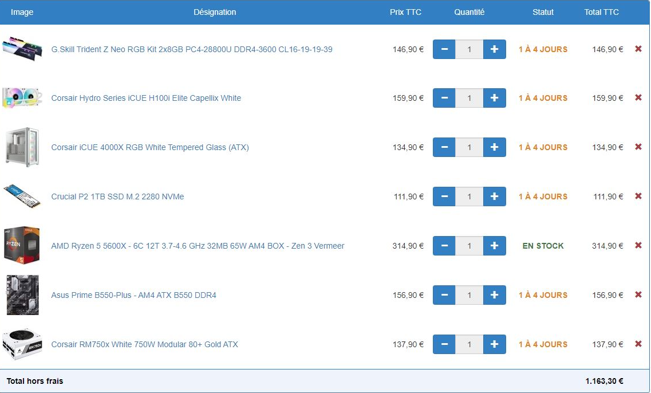The width and height of the screenshot is (651, 393).
Task: Remove Asus Prime B550-Plus from cart
Action: pyautogui.click(x=638, y=294)
